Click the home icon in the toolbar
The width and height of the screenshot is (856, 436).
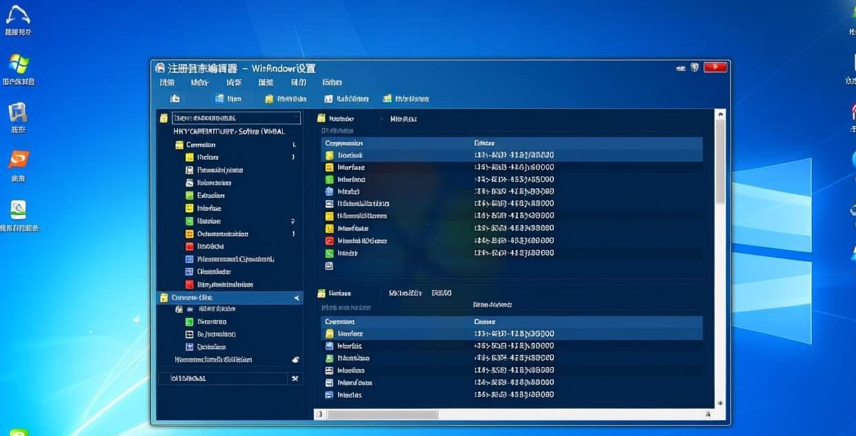[x=175, y=98]
